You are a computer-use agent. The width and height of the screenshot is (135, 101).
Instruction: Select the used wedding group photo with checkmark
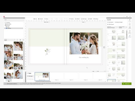click(x=9, y=48)
